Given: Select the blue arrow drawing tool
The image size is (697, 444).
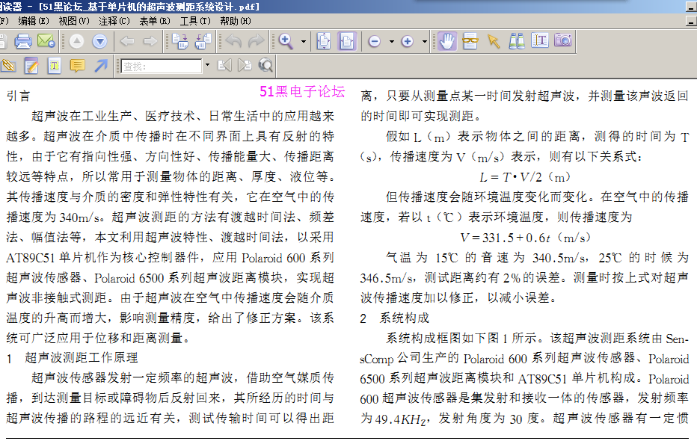Looking at the screenshot, I should [x=100, y=66].
